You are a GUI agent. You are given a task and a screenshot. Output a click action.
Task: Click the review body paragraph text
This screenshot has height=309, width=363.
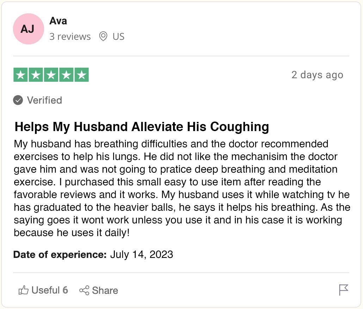coord(182,188)
